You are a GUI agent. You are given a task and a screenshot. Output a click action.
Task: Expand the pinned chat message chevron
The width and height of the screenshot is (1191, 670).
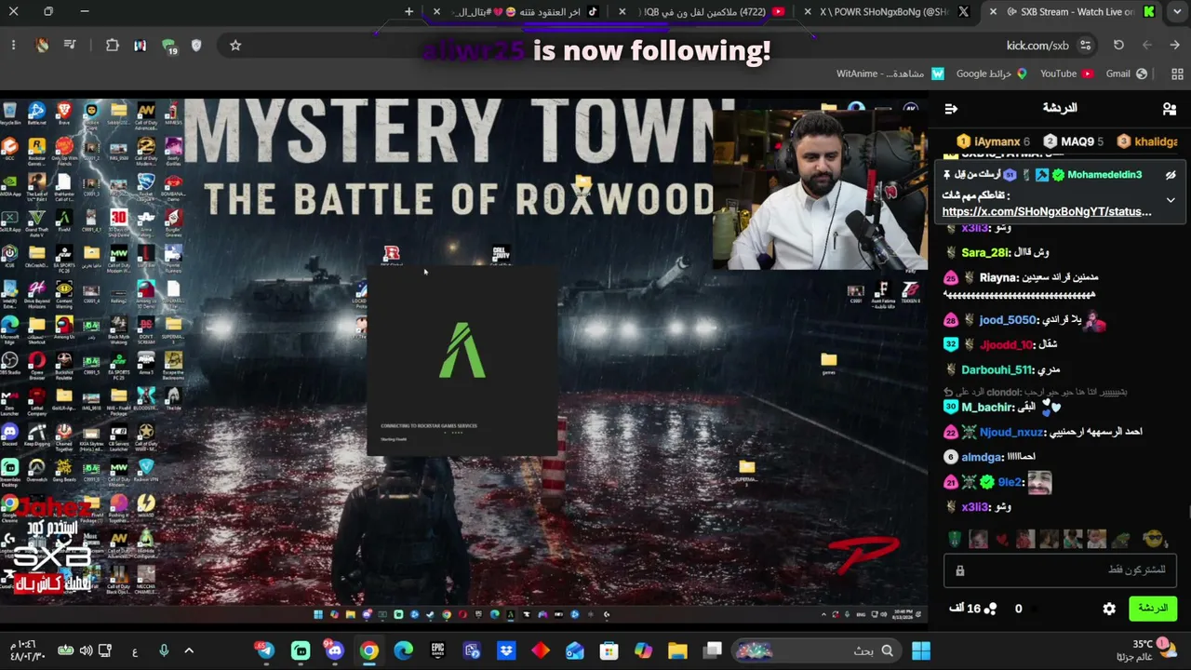1171,200
